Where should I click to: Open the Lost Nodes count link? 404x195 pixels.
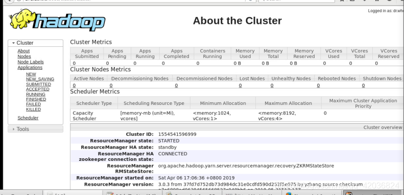pyautogui.click(x=240, y=86)
